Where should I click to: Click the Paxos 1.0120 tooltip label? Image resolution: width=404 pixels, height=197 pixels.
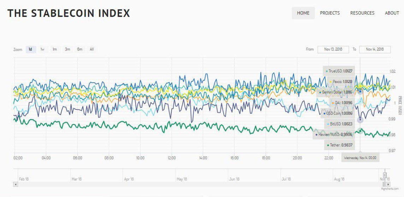tap(341, 81)
